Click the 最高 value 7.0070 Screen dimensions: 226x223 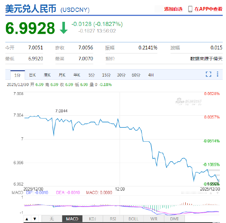86,58
